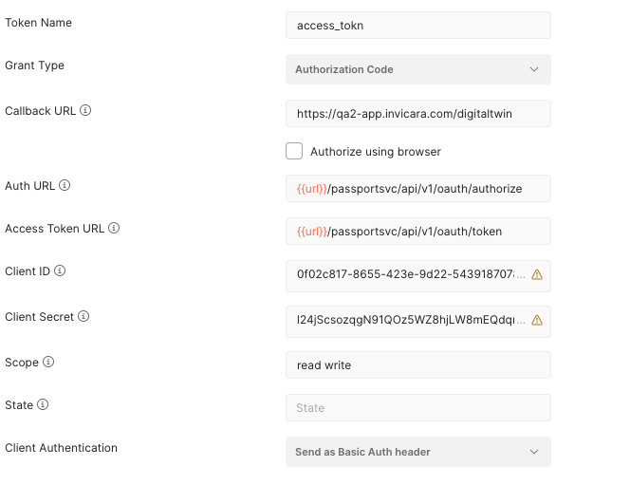Select the Scope field containing read write
Image resolution: width=630 pixels, height=485 pixels.
[417, 365]
